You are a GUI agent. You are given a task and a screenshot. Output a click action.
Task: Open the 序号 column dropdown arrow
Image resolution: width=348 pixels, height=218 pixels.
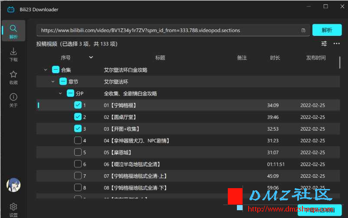click(91, 58)
